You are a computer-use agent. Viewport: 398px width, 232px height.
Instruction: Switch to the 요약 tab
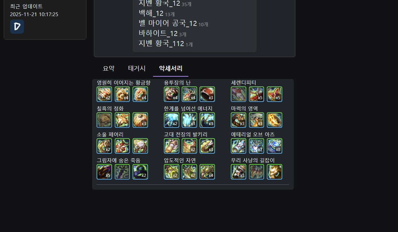click(x=109, y=69)
